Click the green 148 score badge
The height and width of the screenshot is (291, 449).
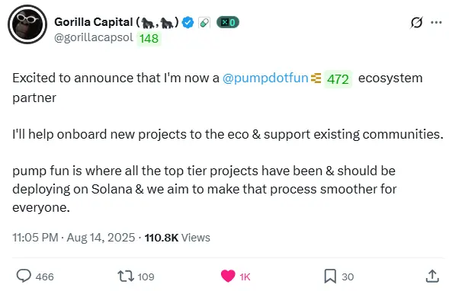(149, 38)
